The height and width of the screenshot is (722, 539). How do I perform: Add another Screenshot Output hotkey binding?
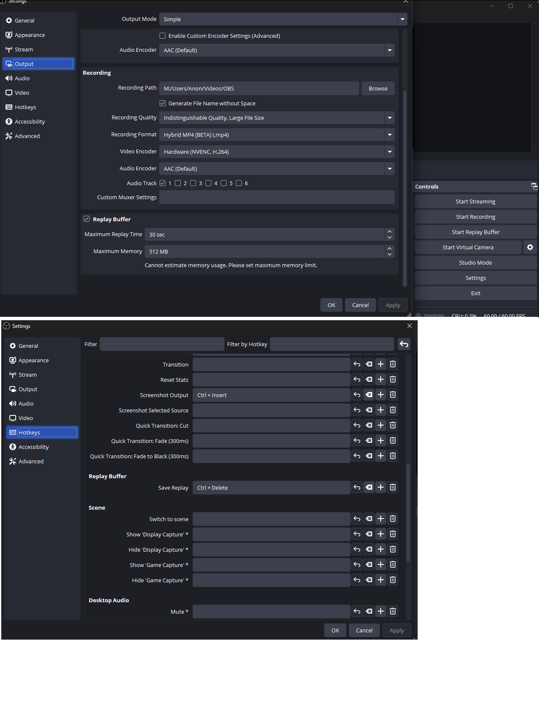pos(381,395)
